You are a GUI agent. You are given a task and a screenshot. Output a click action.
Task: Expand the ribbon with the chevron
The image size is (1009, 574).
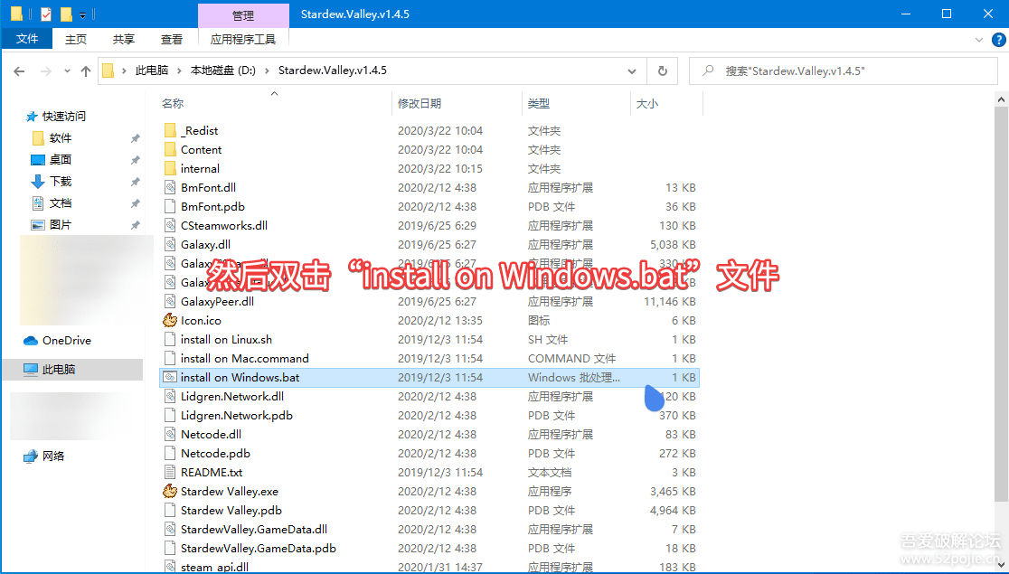coord(979,40)
